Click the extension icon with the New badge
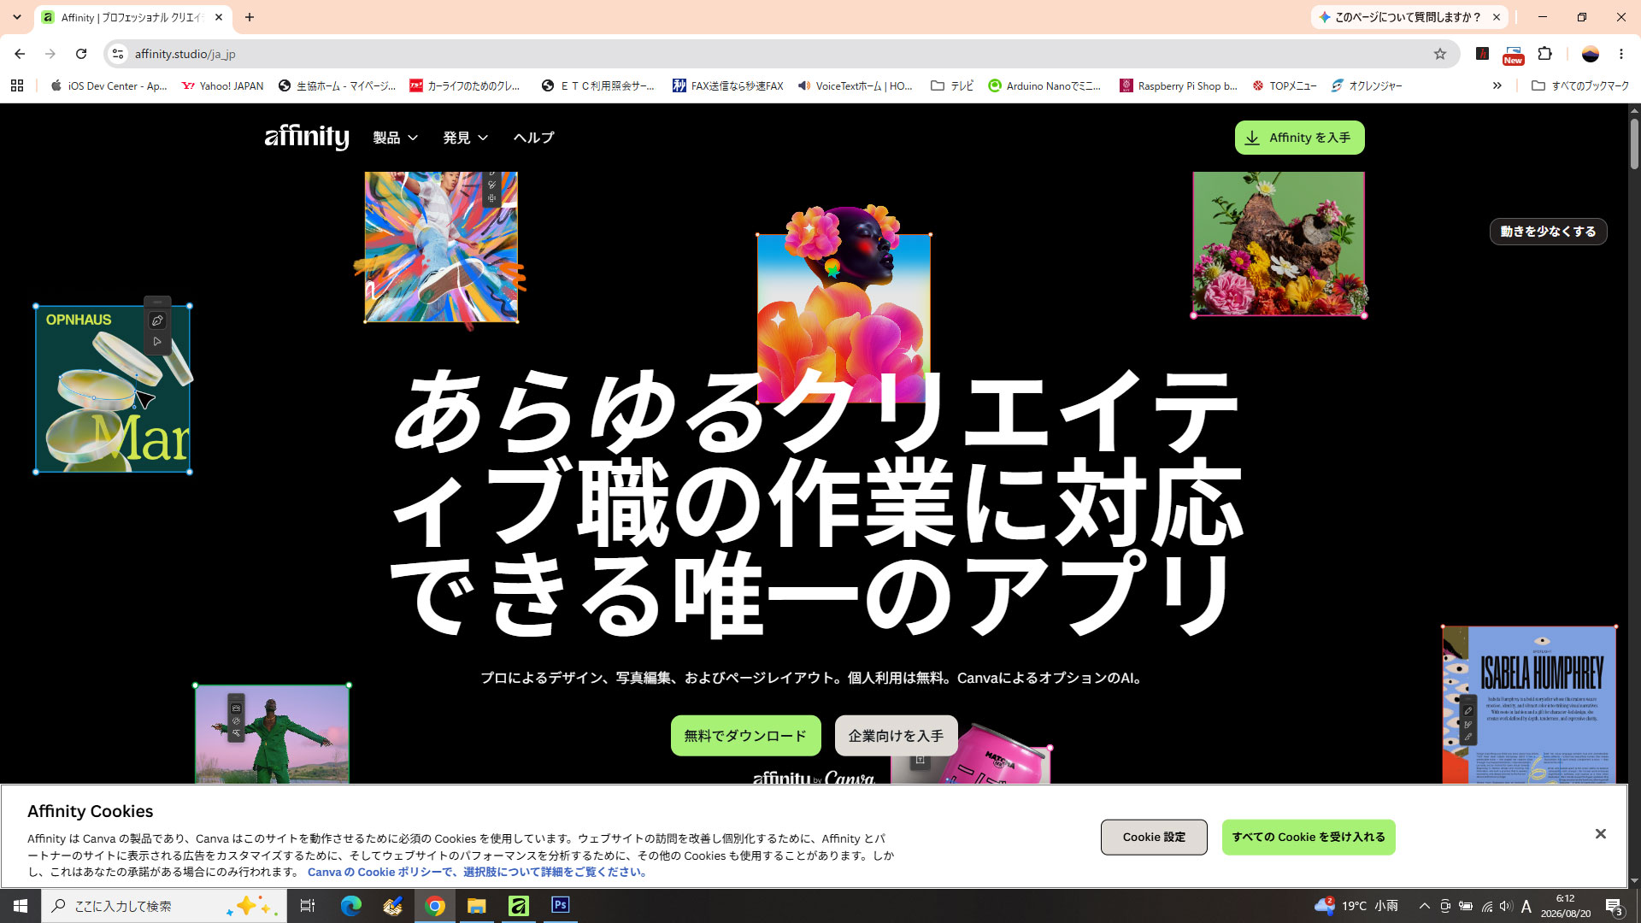1641x923 pixels. point(1514,55)
